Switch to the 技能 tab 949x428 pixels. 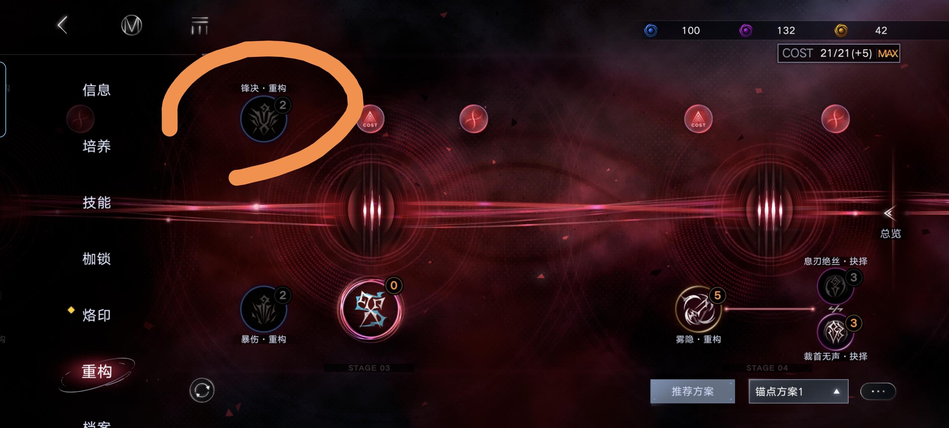click(97, 202)
